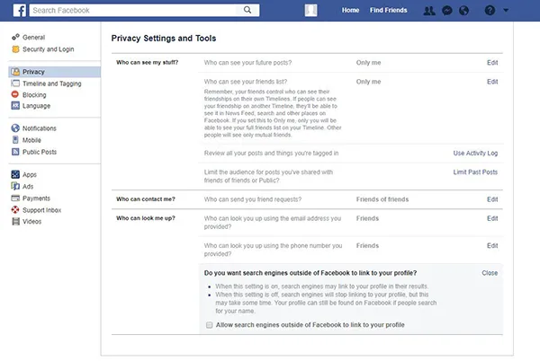Open the Blocking settings page
Image resolution: width=540 pixels, height=361 pixels.
[36, 94]
